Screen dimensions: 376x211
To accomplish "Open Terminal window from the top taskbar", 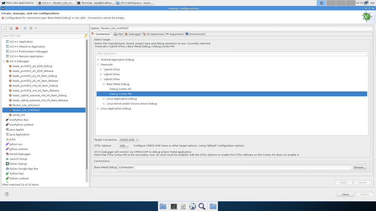I will (96, 3).
